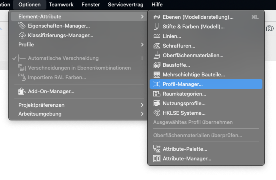Click the HKLSE Systeme icon
Screen dimensions: 276x180
click(x=156, y=113)
